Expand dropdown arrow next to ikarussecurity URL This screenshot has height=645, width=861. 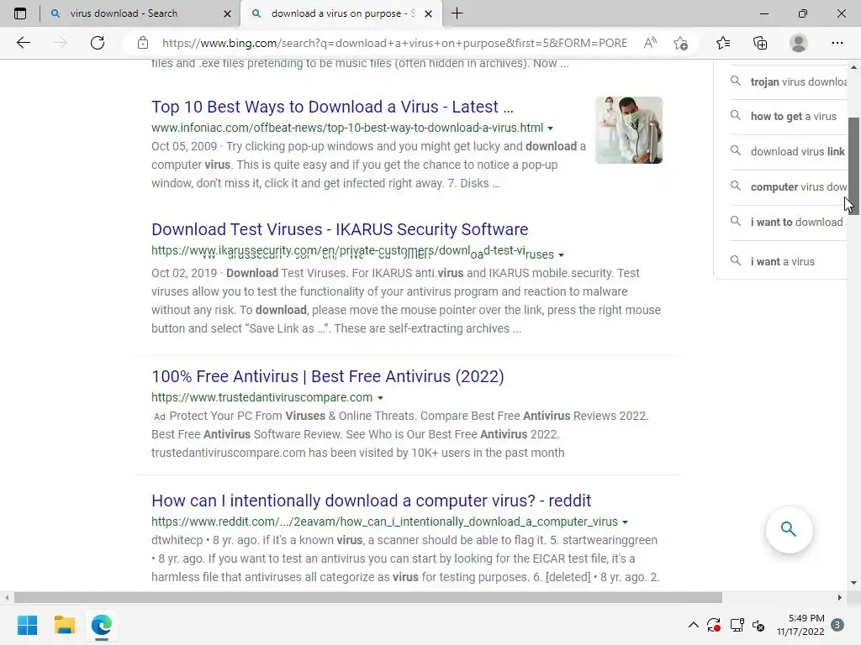pos(561,255)
